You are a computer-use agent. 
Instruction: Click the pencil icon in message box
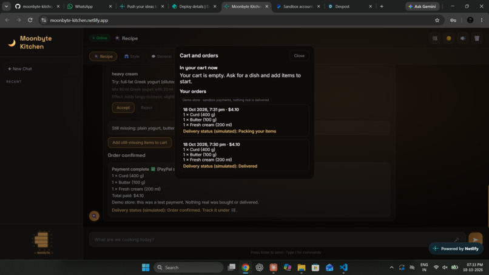pyautogui.click(x=456, y=239)
